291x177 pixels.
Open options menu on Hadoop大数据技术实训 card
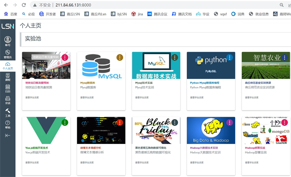tap(229, 123)
